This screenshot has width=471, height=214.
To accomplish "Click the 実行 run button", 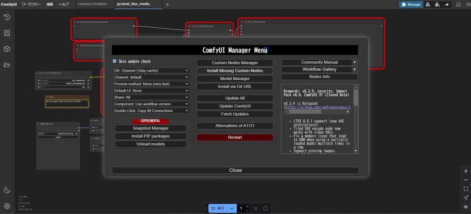I will click(x=218, y=209).
